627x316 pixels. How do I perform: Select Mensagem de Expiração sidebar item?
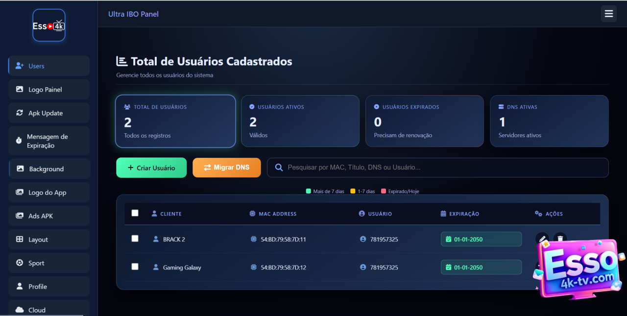49,141
